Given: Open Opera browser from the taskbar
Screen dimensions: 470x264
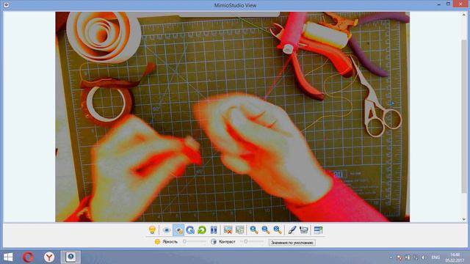Looking at the screenshot, I should point(28,257).
